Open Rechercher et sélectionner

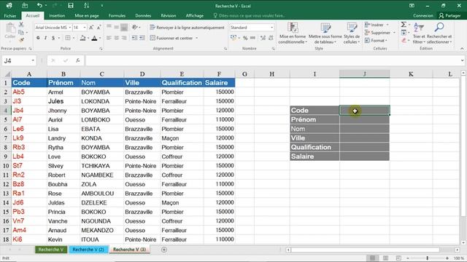click(x=439, y=33)
